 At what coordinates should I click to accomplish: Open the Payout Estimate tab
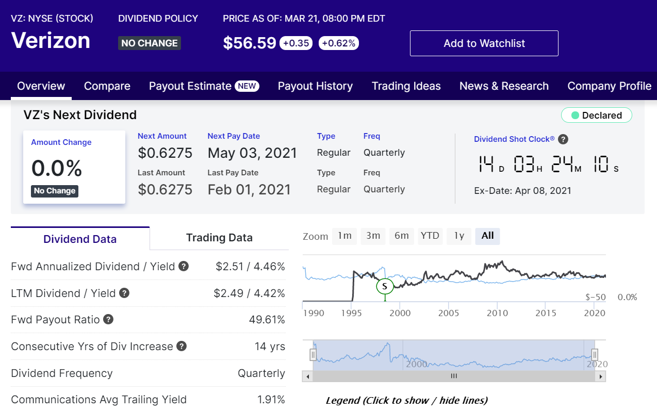click(204, 86)
